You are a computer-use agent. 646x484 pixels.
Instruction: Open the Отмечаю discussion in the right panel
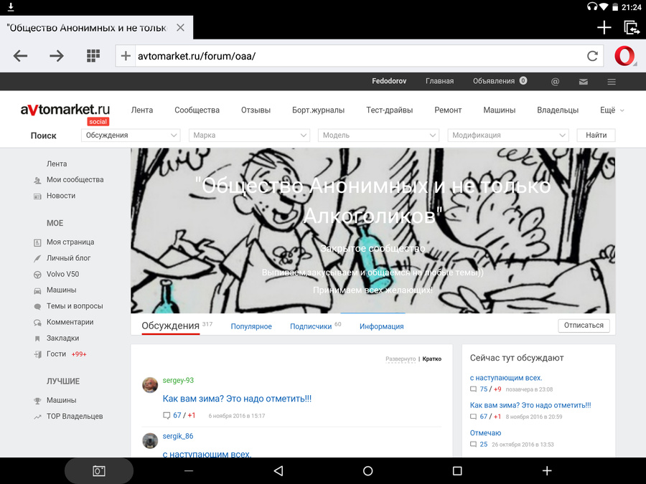[485, 433]
